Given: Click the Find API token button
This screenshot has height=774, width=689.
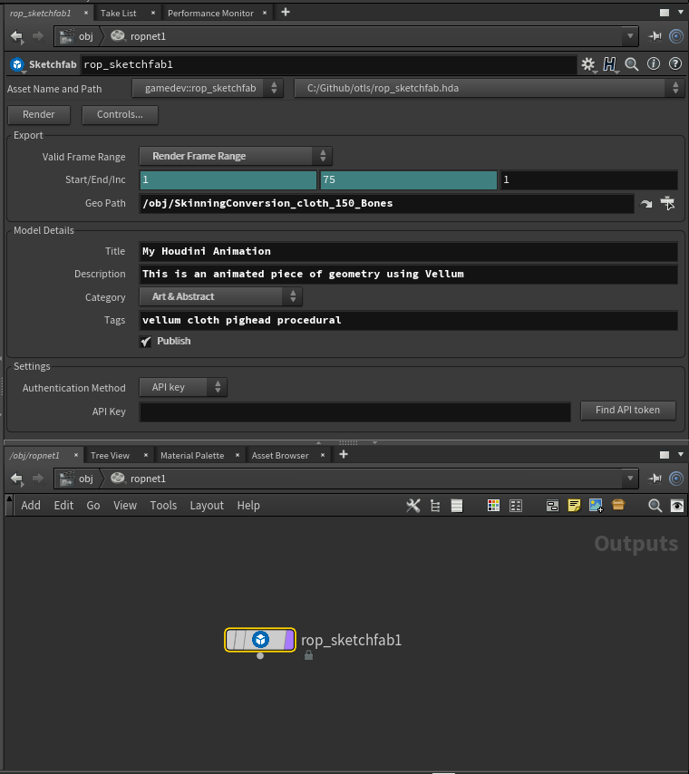Looking at the screenshot, I should pos(628,411).
